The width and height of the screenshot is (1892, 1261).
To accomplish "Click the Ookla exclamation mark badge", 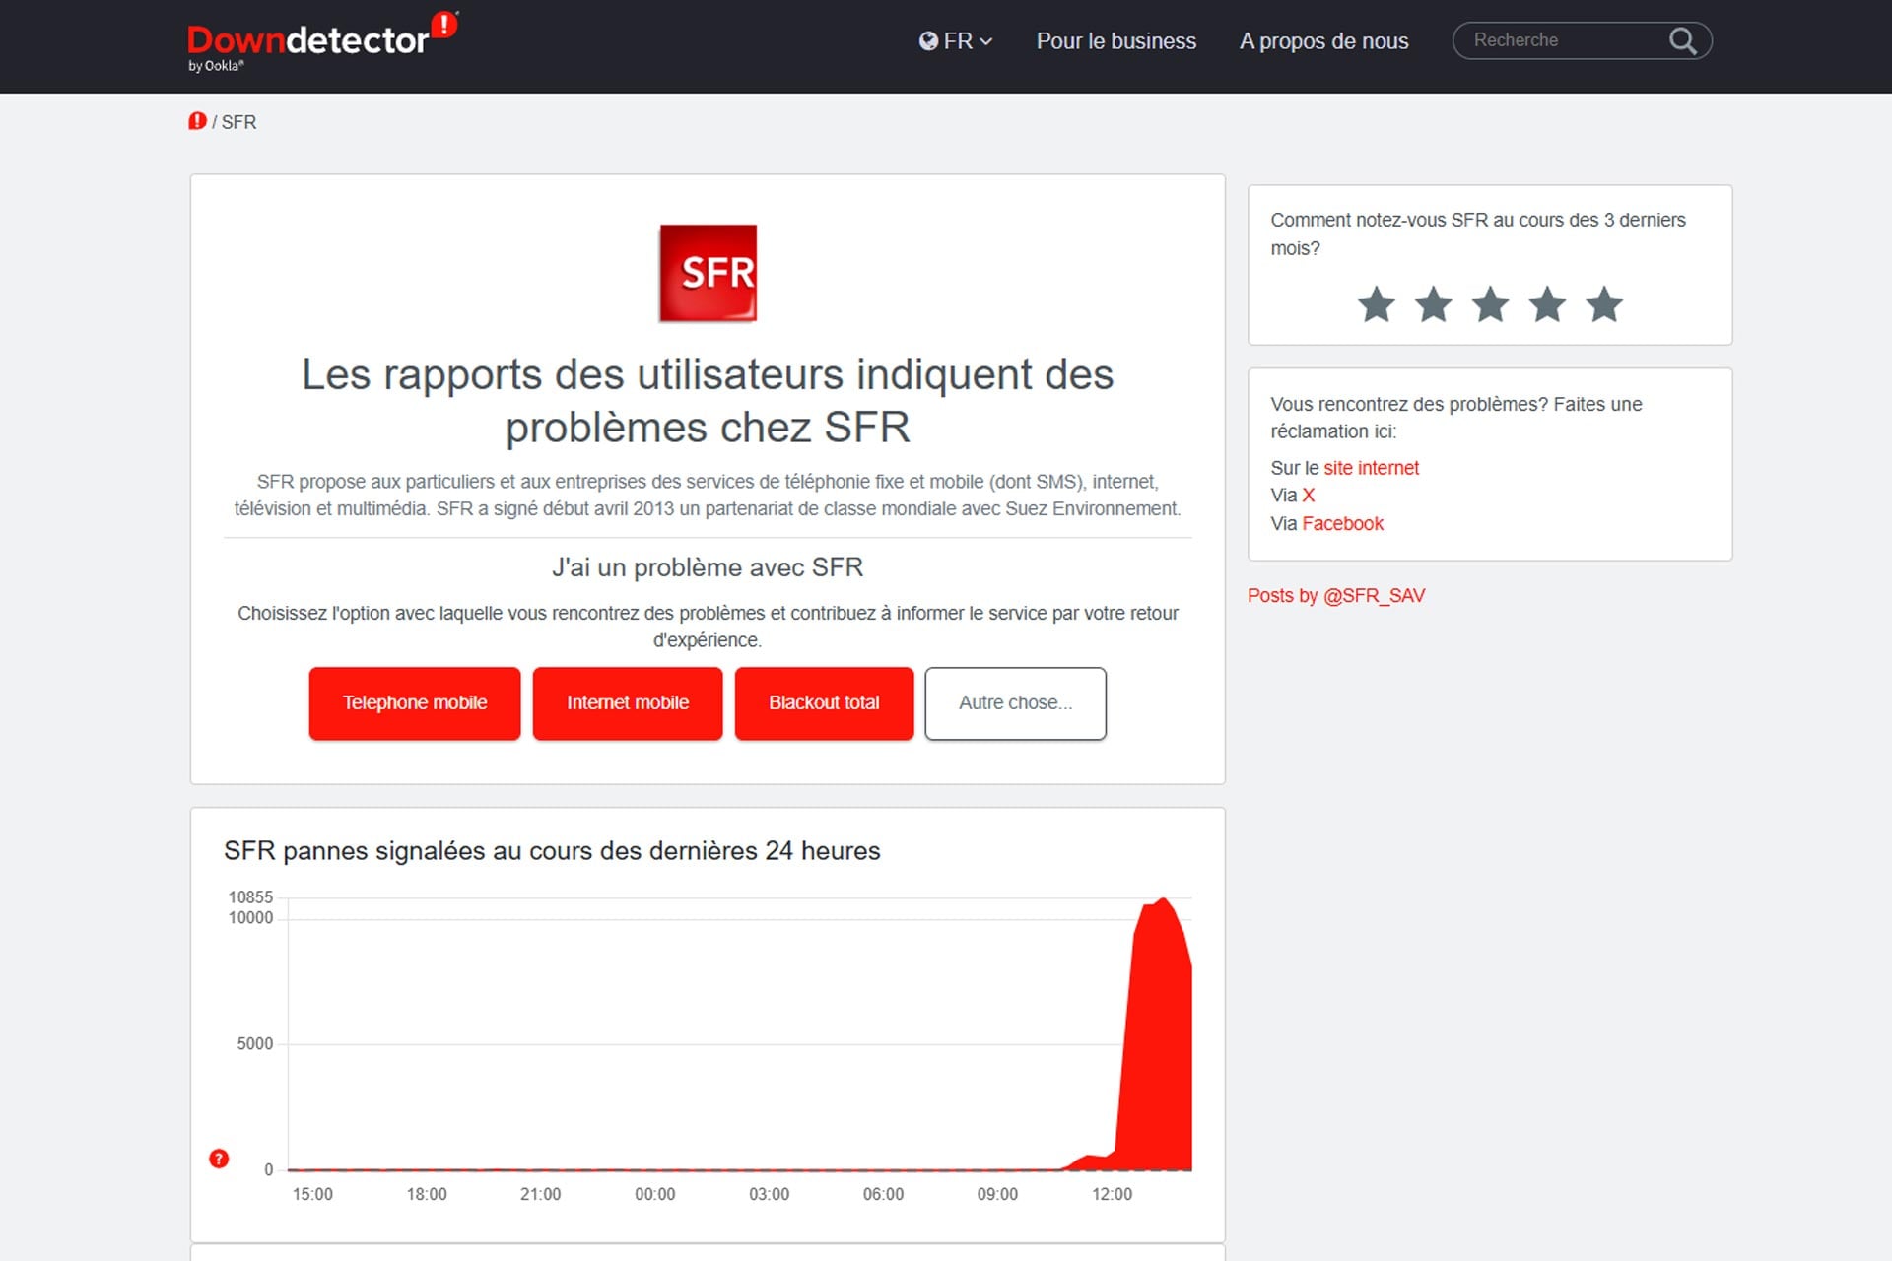I will click(x=444, y=25).
